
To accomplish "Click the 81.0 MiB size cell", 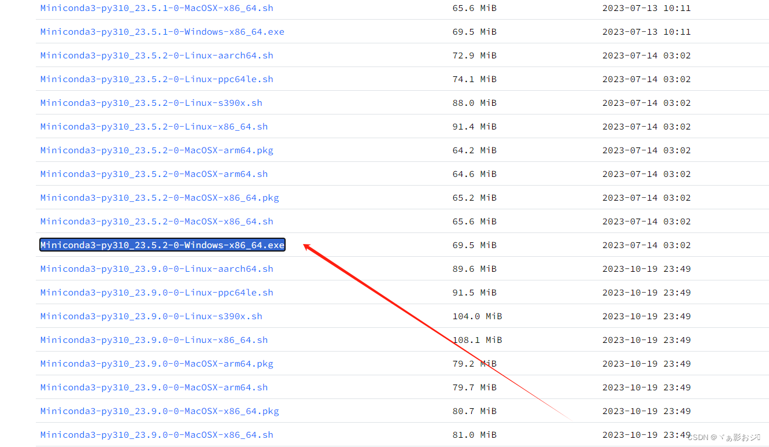I will point(474,435).
